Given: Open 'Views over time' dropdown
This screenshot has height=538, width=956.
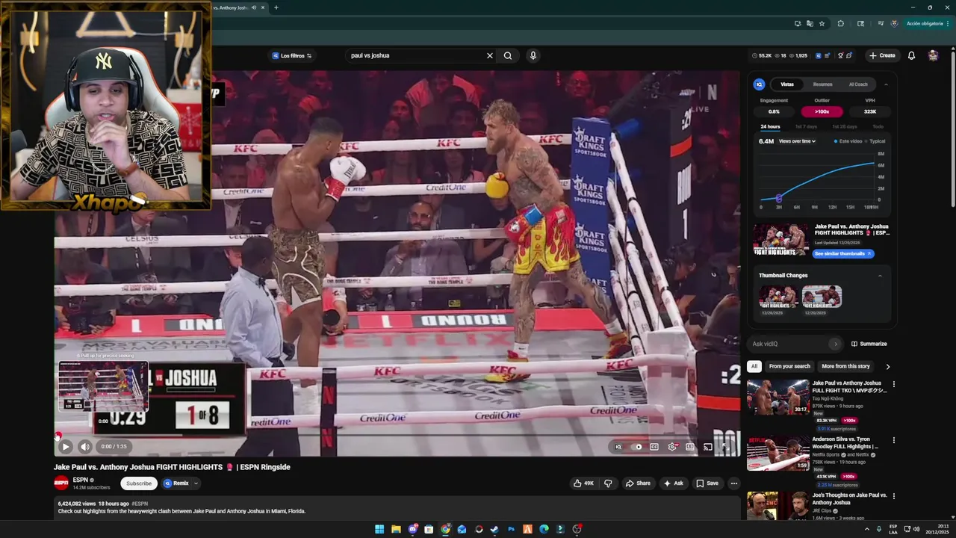Looking at the screenshot, I should point(797,141).
